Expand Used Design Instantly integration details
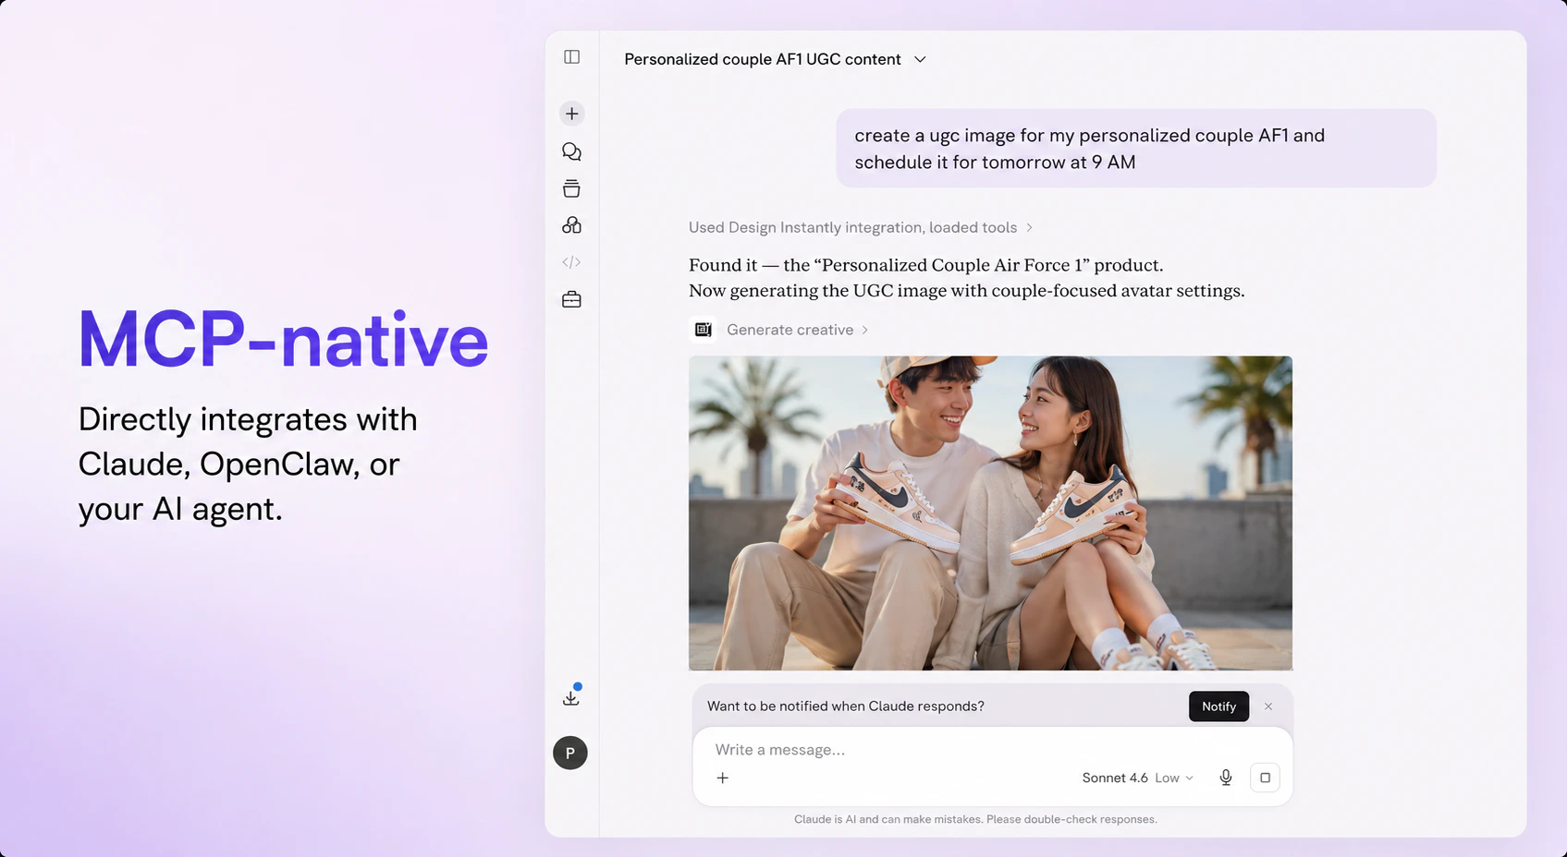The width and height of the screenshot is (1567, 857). pyautogui.click(x=861, y=227)
